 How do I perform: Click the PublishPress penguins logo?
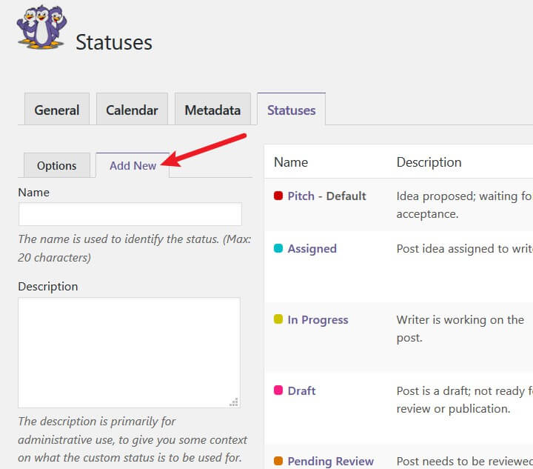point(41,27)
